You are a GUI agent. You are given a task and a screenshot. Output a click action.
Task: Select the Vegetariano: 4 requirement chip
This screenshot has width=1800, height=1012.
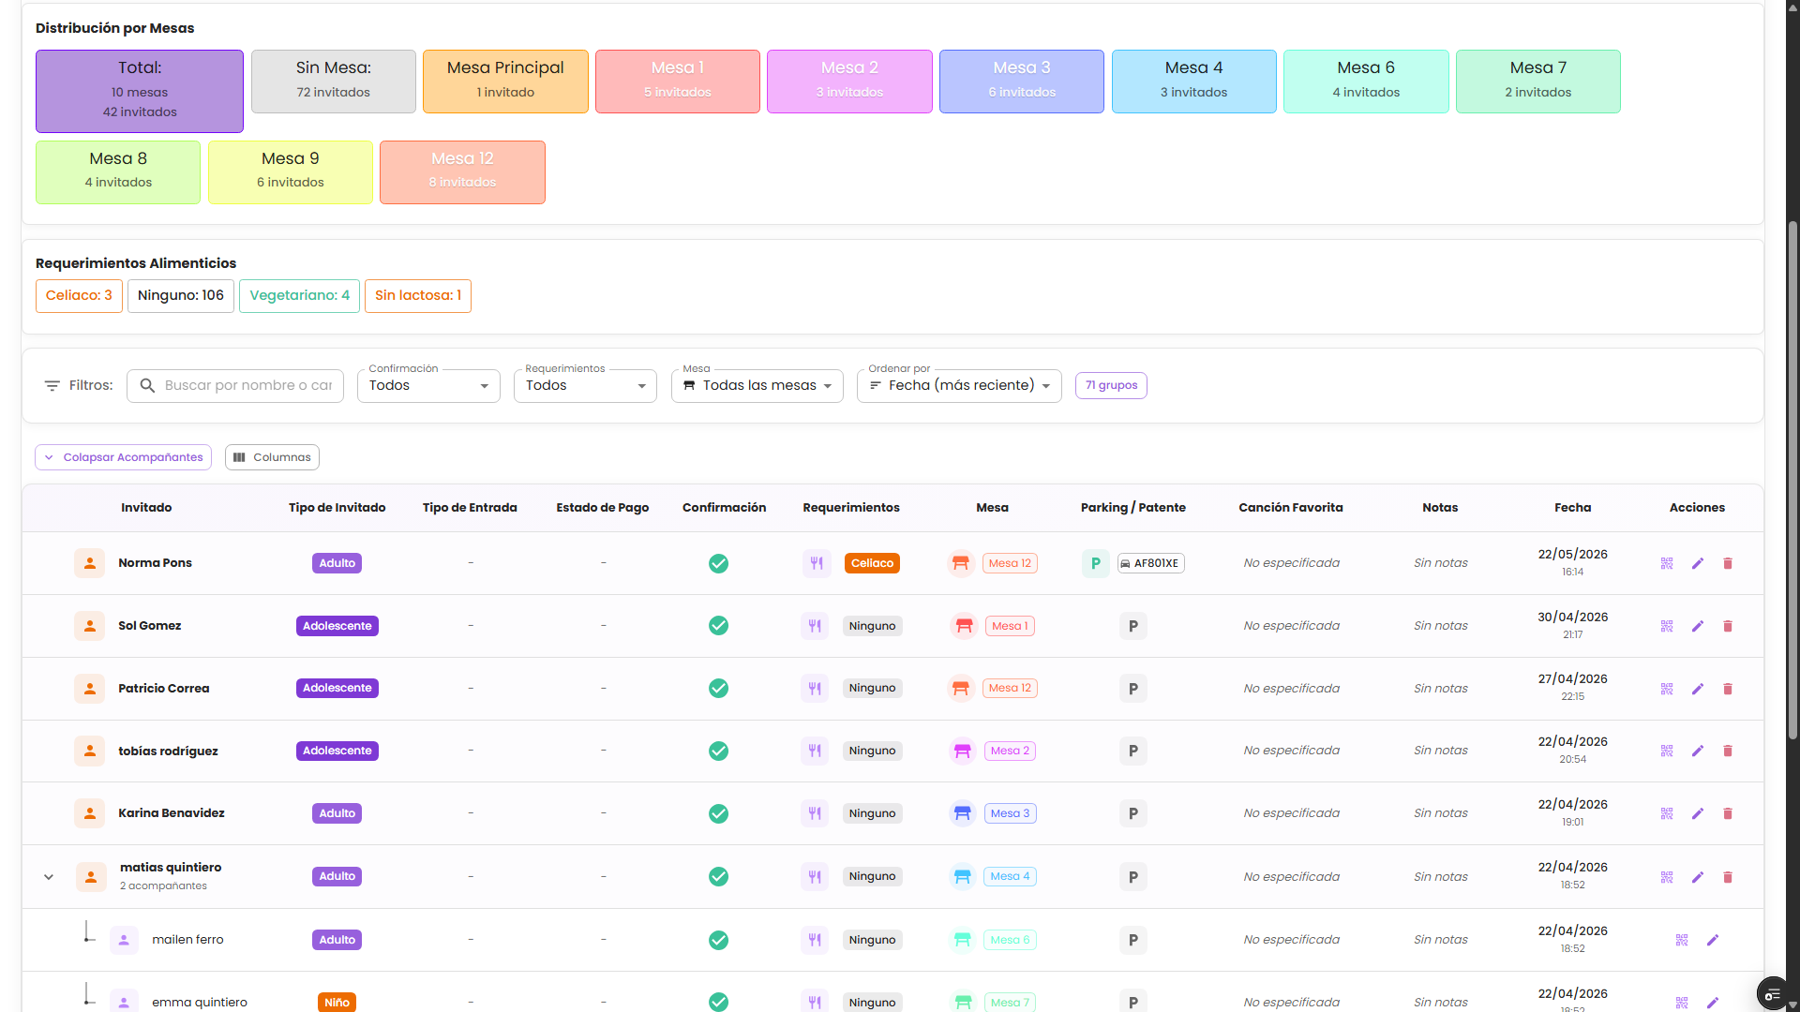tap(299, 296)
